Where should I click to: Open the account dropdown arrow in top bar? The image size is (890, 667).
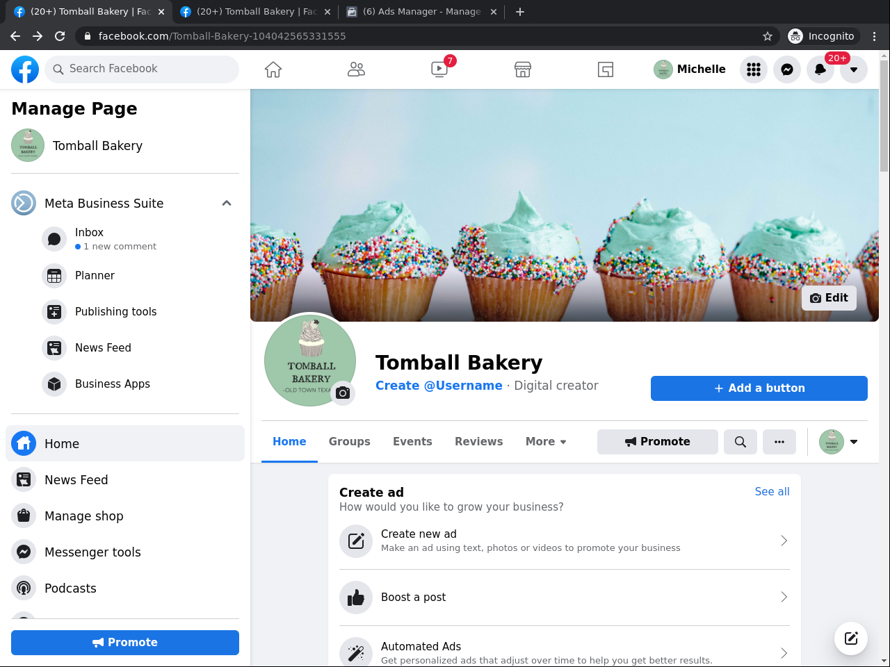click(x=854, y=69)
